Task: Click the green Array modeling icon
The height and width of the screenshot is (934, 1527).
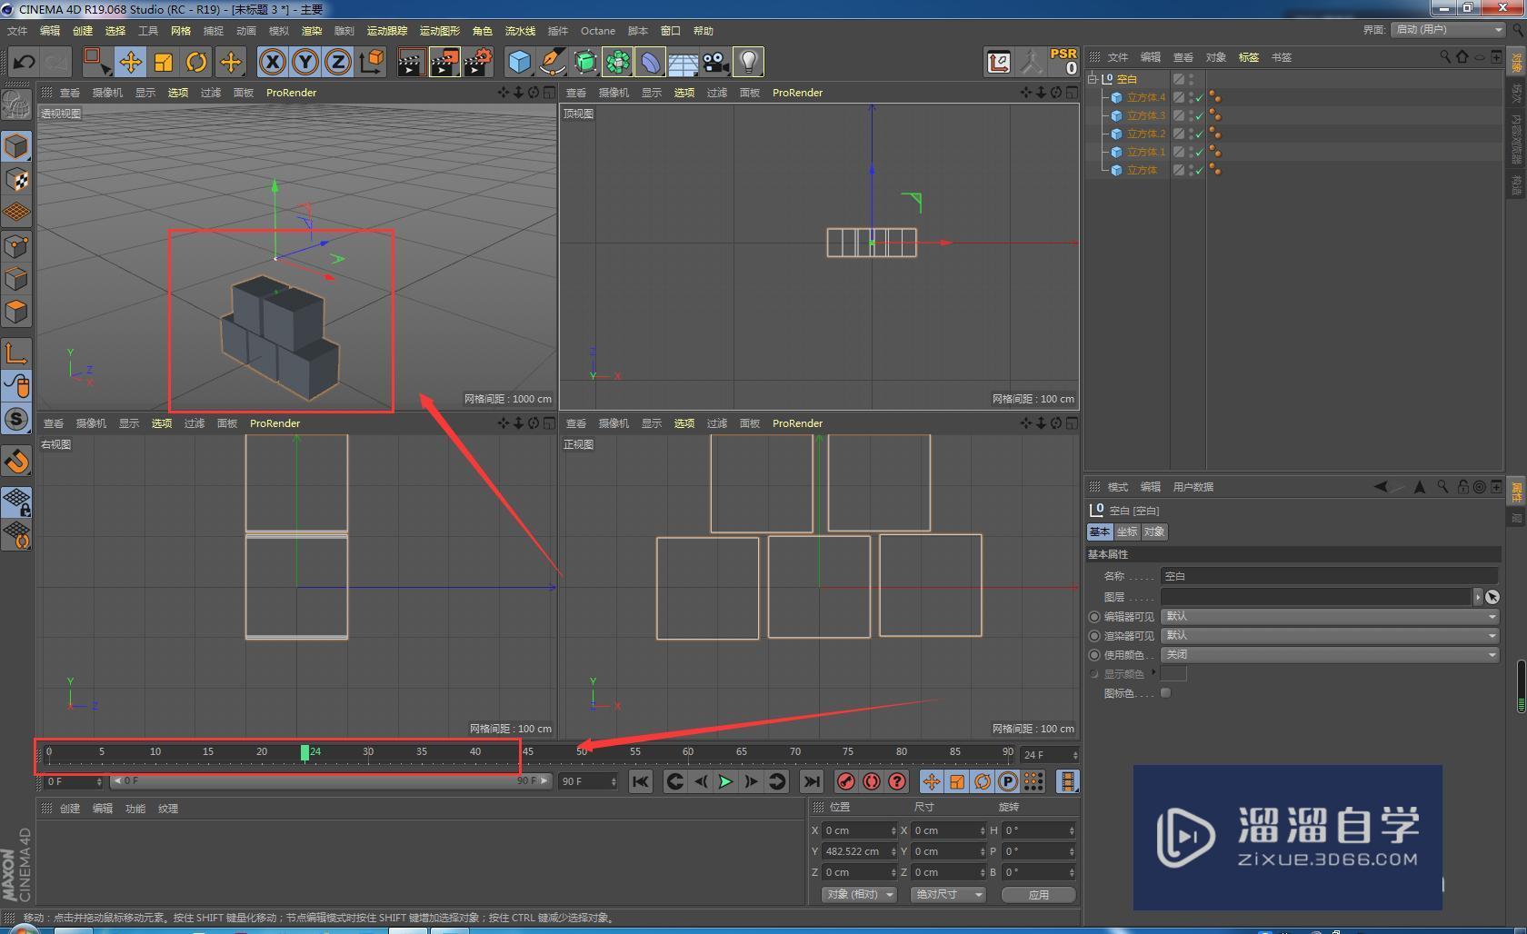Action: point(618,62)
